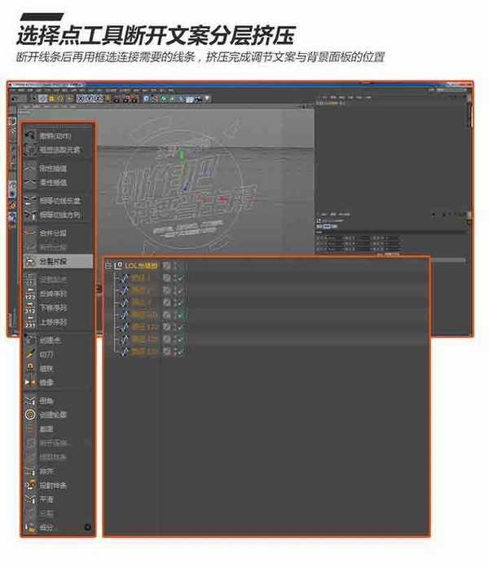Click 相等切线方向 in the menu
489x568 pixels.
click(x=59, y=215)
